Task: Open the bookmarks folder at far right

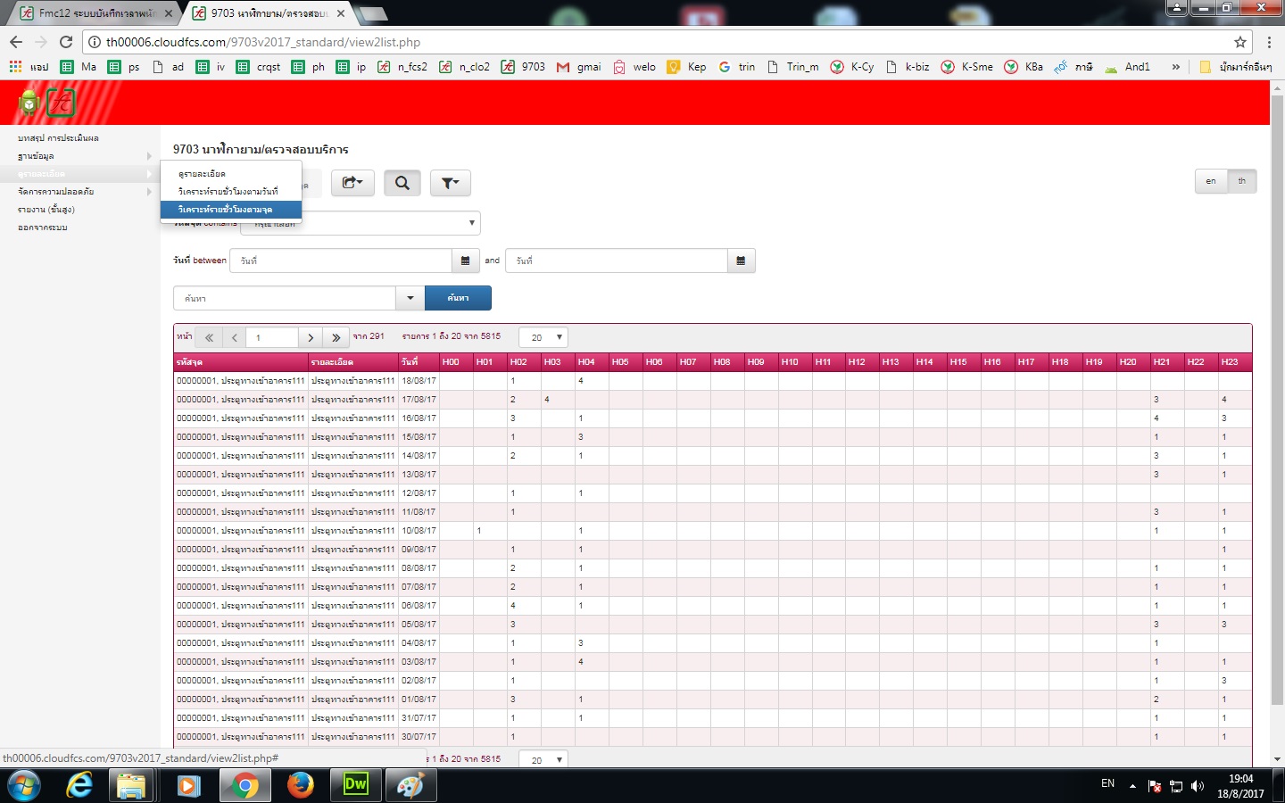Action: [1236, 67]
